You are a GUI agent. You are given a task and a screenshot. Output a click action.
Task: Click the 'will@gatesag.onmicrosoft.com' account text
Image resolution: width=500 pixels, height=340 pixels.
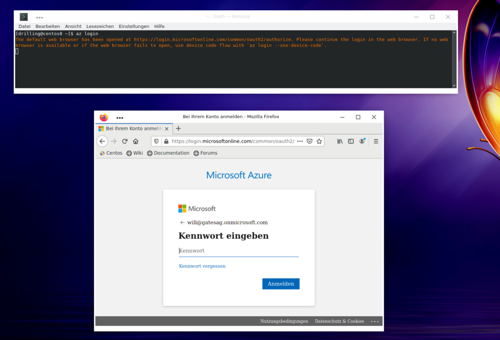(228, 223)
